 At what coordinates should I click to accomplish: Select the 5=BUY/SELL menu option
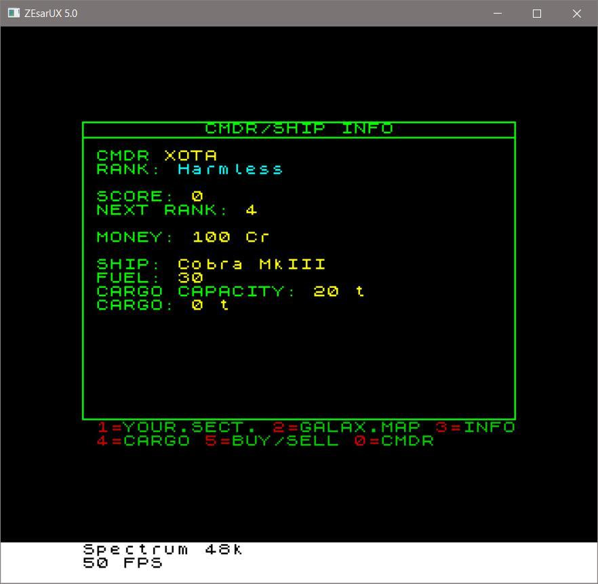[271, 441]
